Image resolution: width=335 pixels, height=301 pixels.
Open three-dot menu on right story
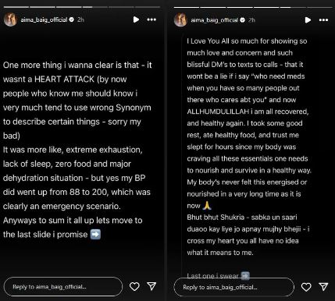click(x=323, y=20)
